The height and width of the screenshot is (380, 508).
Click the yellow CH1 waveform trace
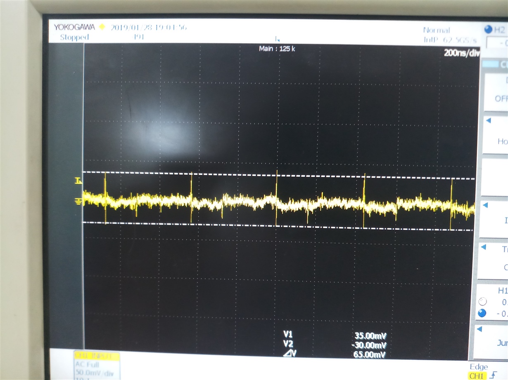(x=279, y=202)
